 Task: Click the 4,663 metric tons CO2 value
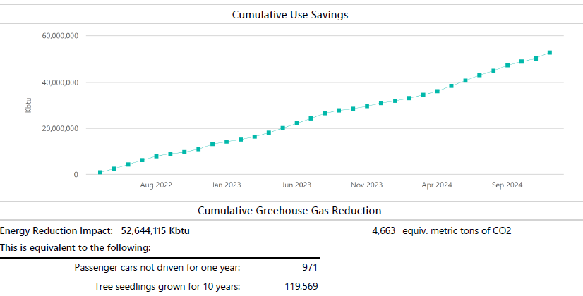tap(383, 230)
